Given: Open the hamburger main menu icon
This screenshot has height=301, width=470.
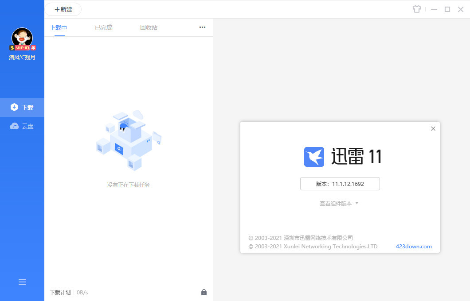Looking at the screenshot, I should pos(22,282).
